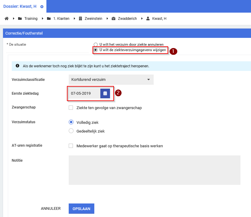The height and width of the screenshot is (217, 251).
Task: Switch to the Dossier: Kwast, H tab
Action: [x=20, y=6]
